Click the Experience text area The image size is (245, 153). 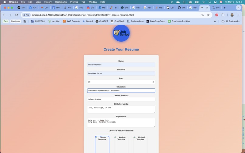pyautogui.click(x=121, y=123)
